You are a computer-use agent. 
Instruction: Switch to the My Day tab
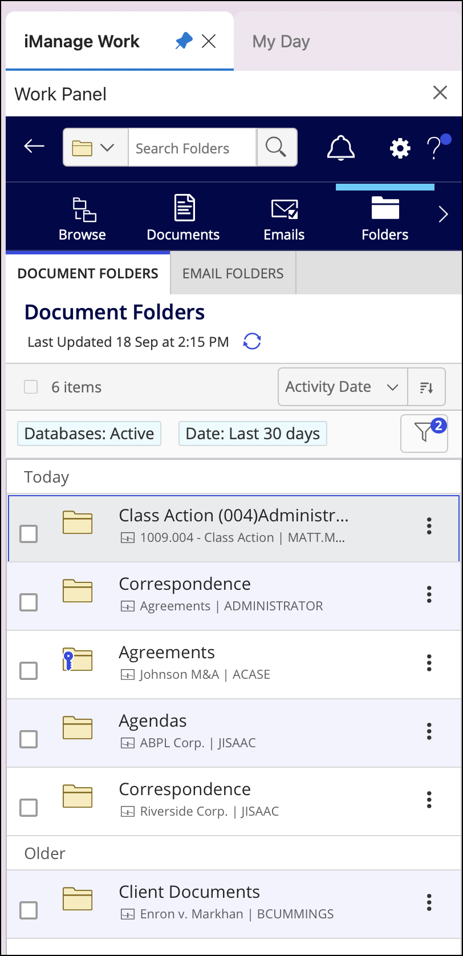click(x=280, y=41)
